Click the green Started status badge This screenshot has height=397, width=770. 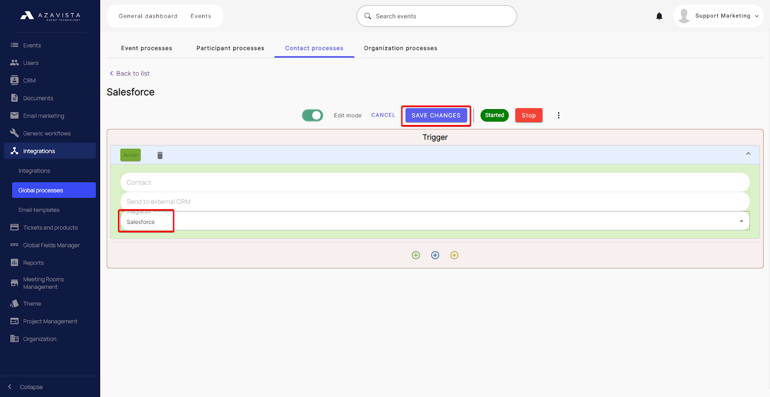point(494,115)
